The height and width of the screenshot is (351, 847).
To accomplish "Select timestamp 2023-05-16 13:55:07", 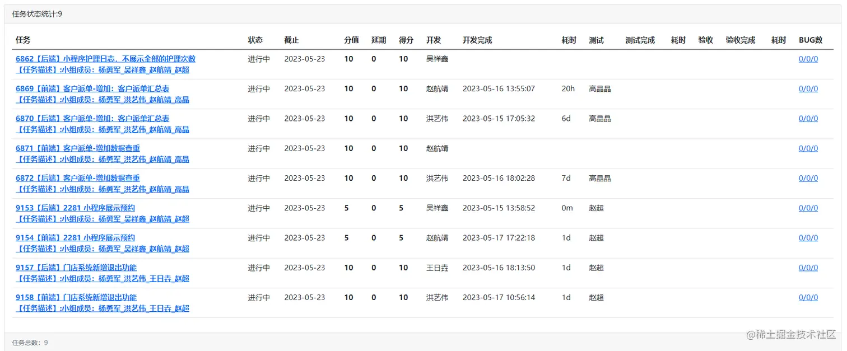I will (x=499, y=88).
